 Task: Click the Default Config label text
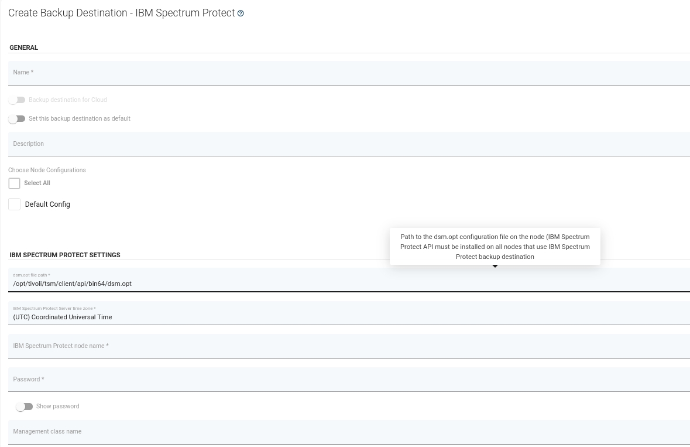tap(47, 204)
